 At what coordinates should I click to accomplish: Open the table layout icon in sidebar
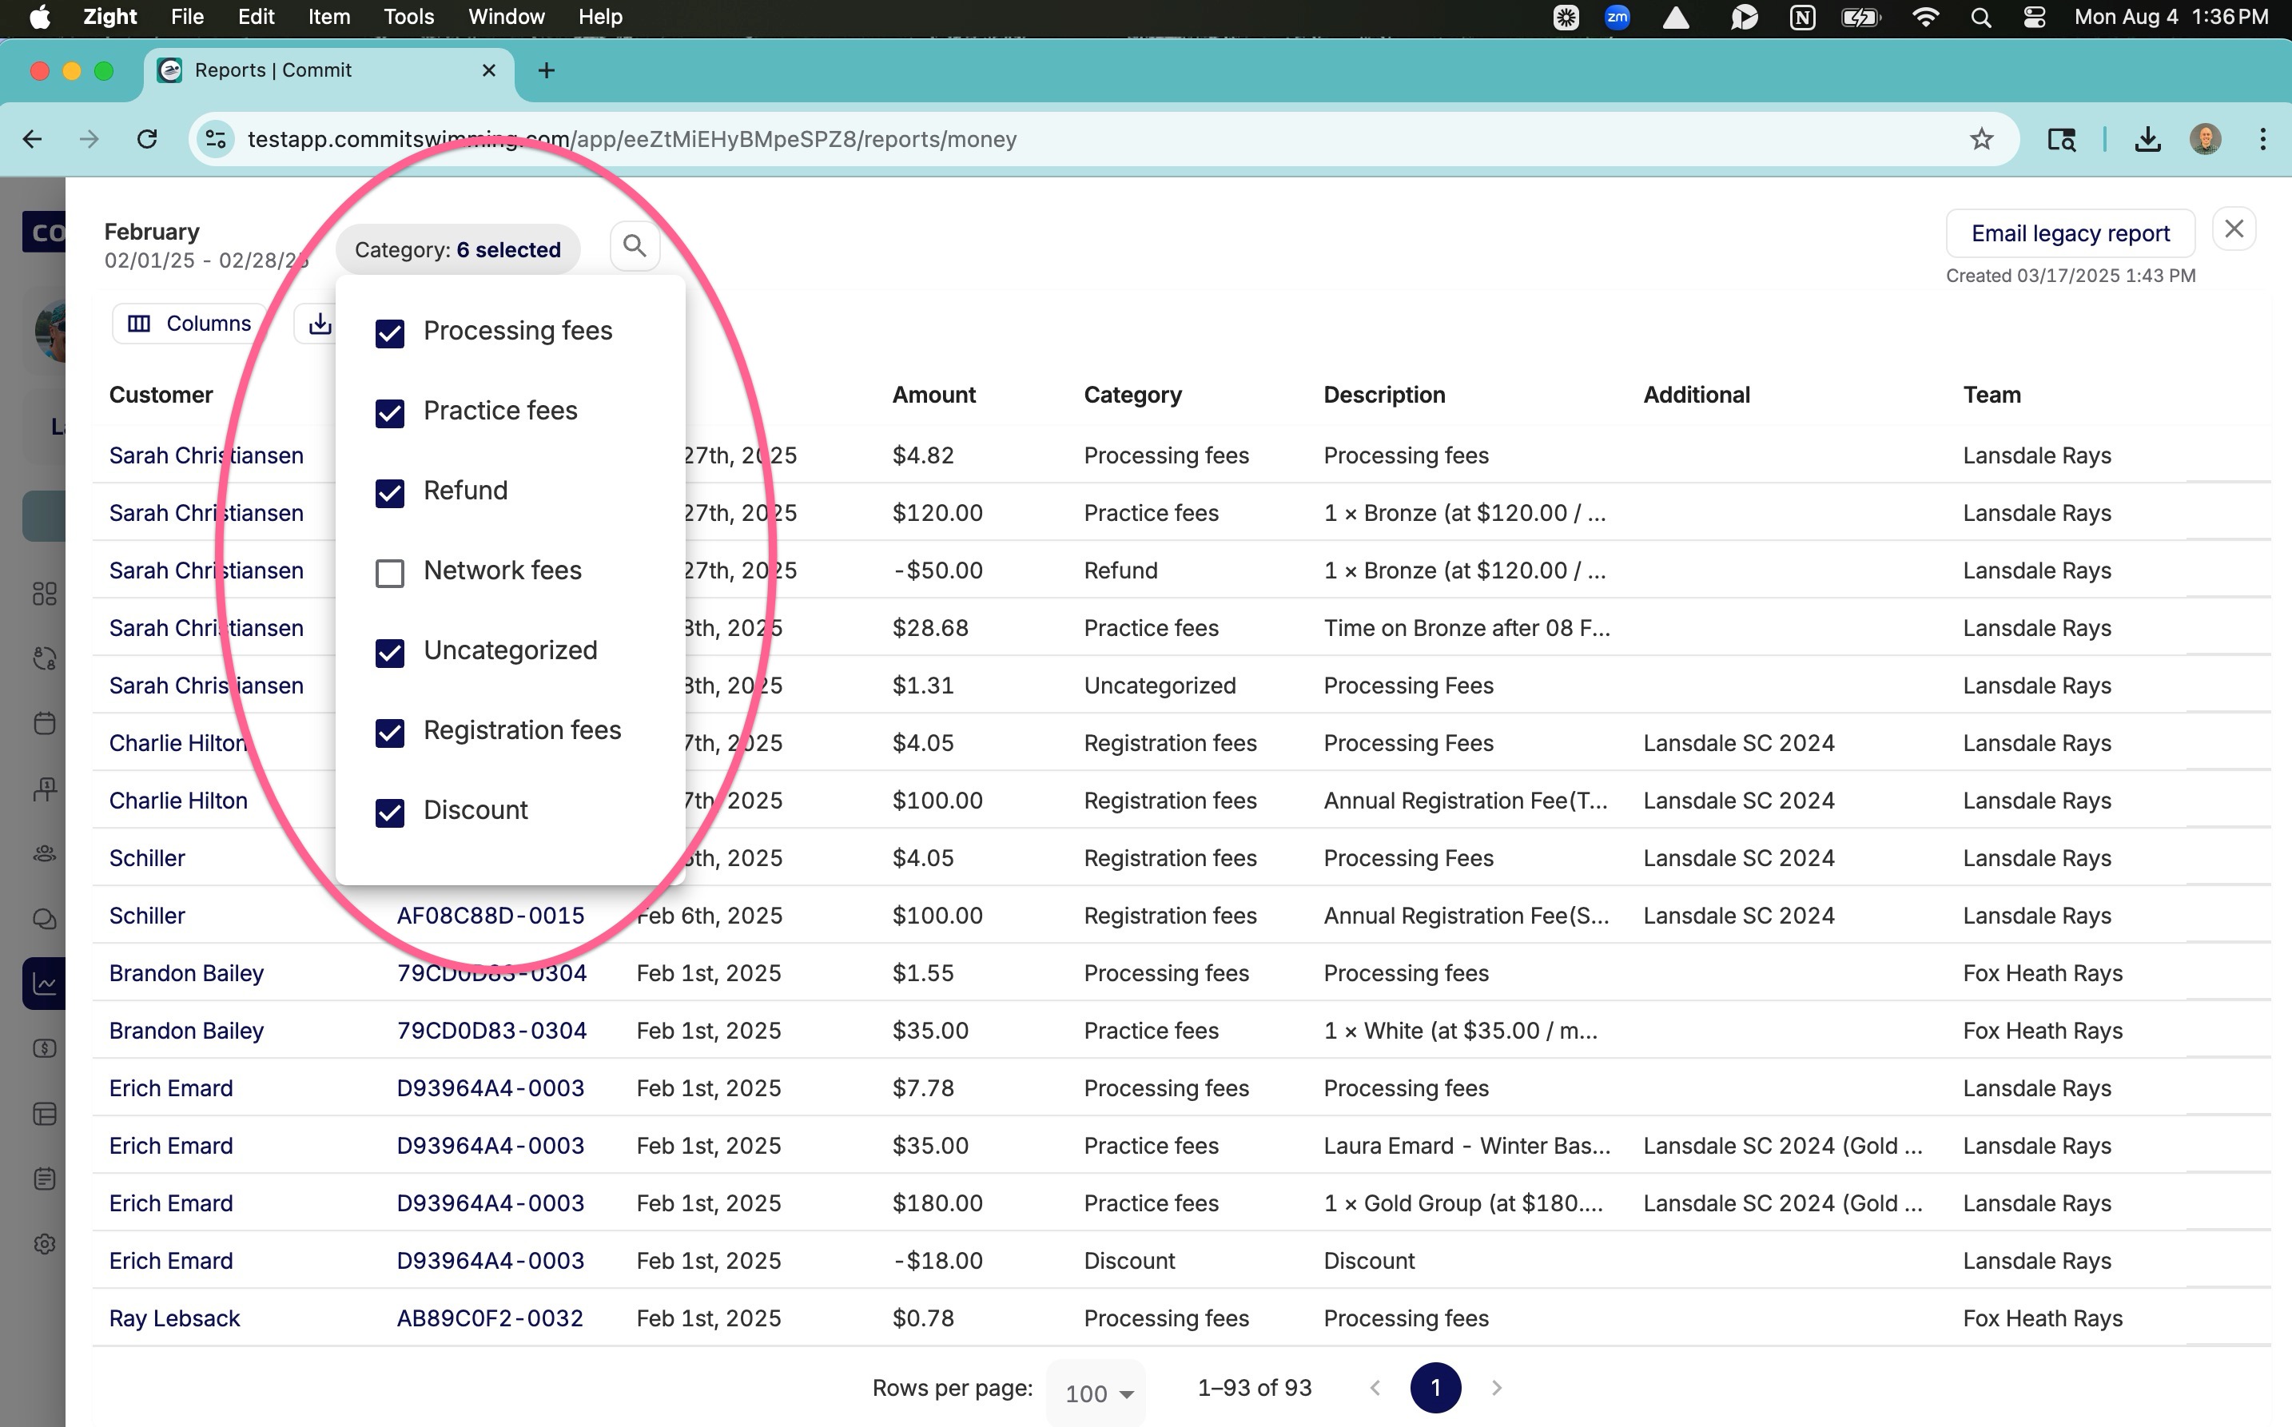click(45, 1114)
